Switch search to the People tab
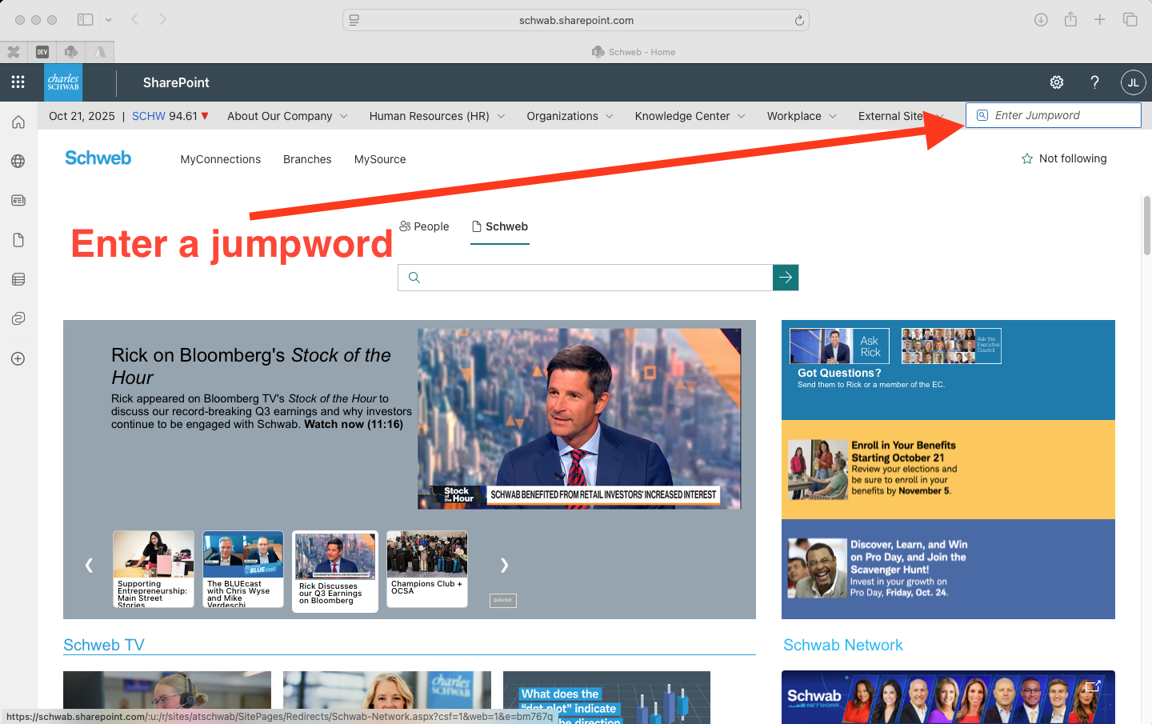Image resolution: width=1152 pixels, height=724 pixels. point(424,226)
